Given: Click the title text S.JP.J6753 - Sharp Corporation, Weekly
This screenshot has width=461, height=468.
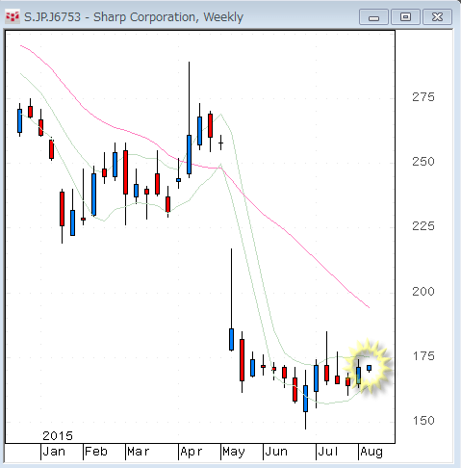Looking at the screenshot, I should point(134,17).
